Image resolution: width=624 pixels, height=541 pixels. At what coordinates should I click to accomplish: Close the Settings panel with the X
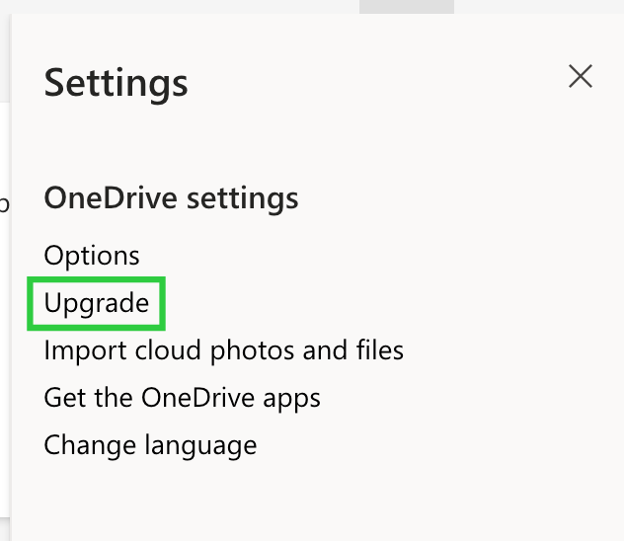pyautogui.click(x=581, y=76)
